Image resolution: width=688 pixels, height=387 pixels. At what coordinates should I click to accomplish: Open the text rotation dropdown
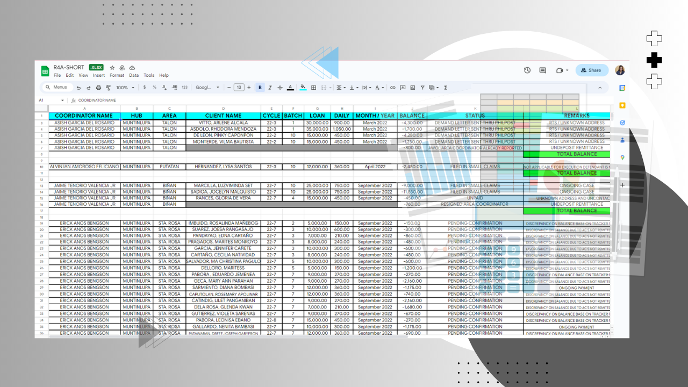coord(379,88)
